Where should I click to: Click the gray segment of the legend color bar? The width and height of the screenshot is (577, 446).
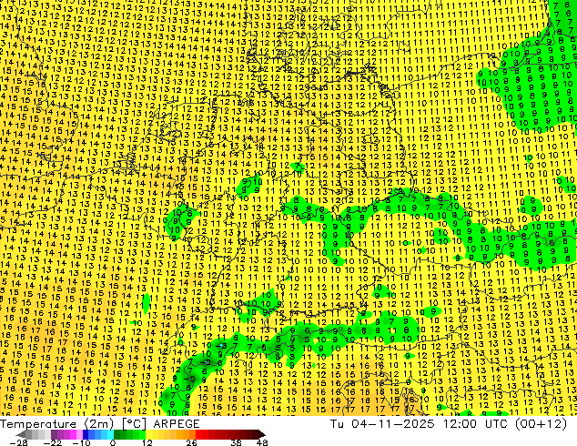click(x=35, y=434)
